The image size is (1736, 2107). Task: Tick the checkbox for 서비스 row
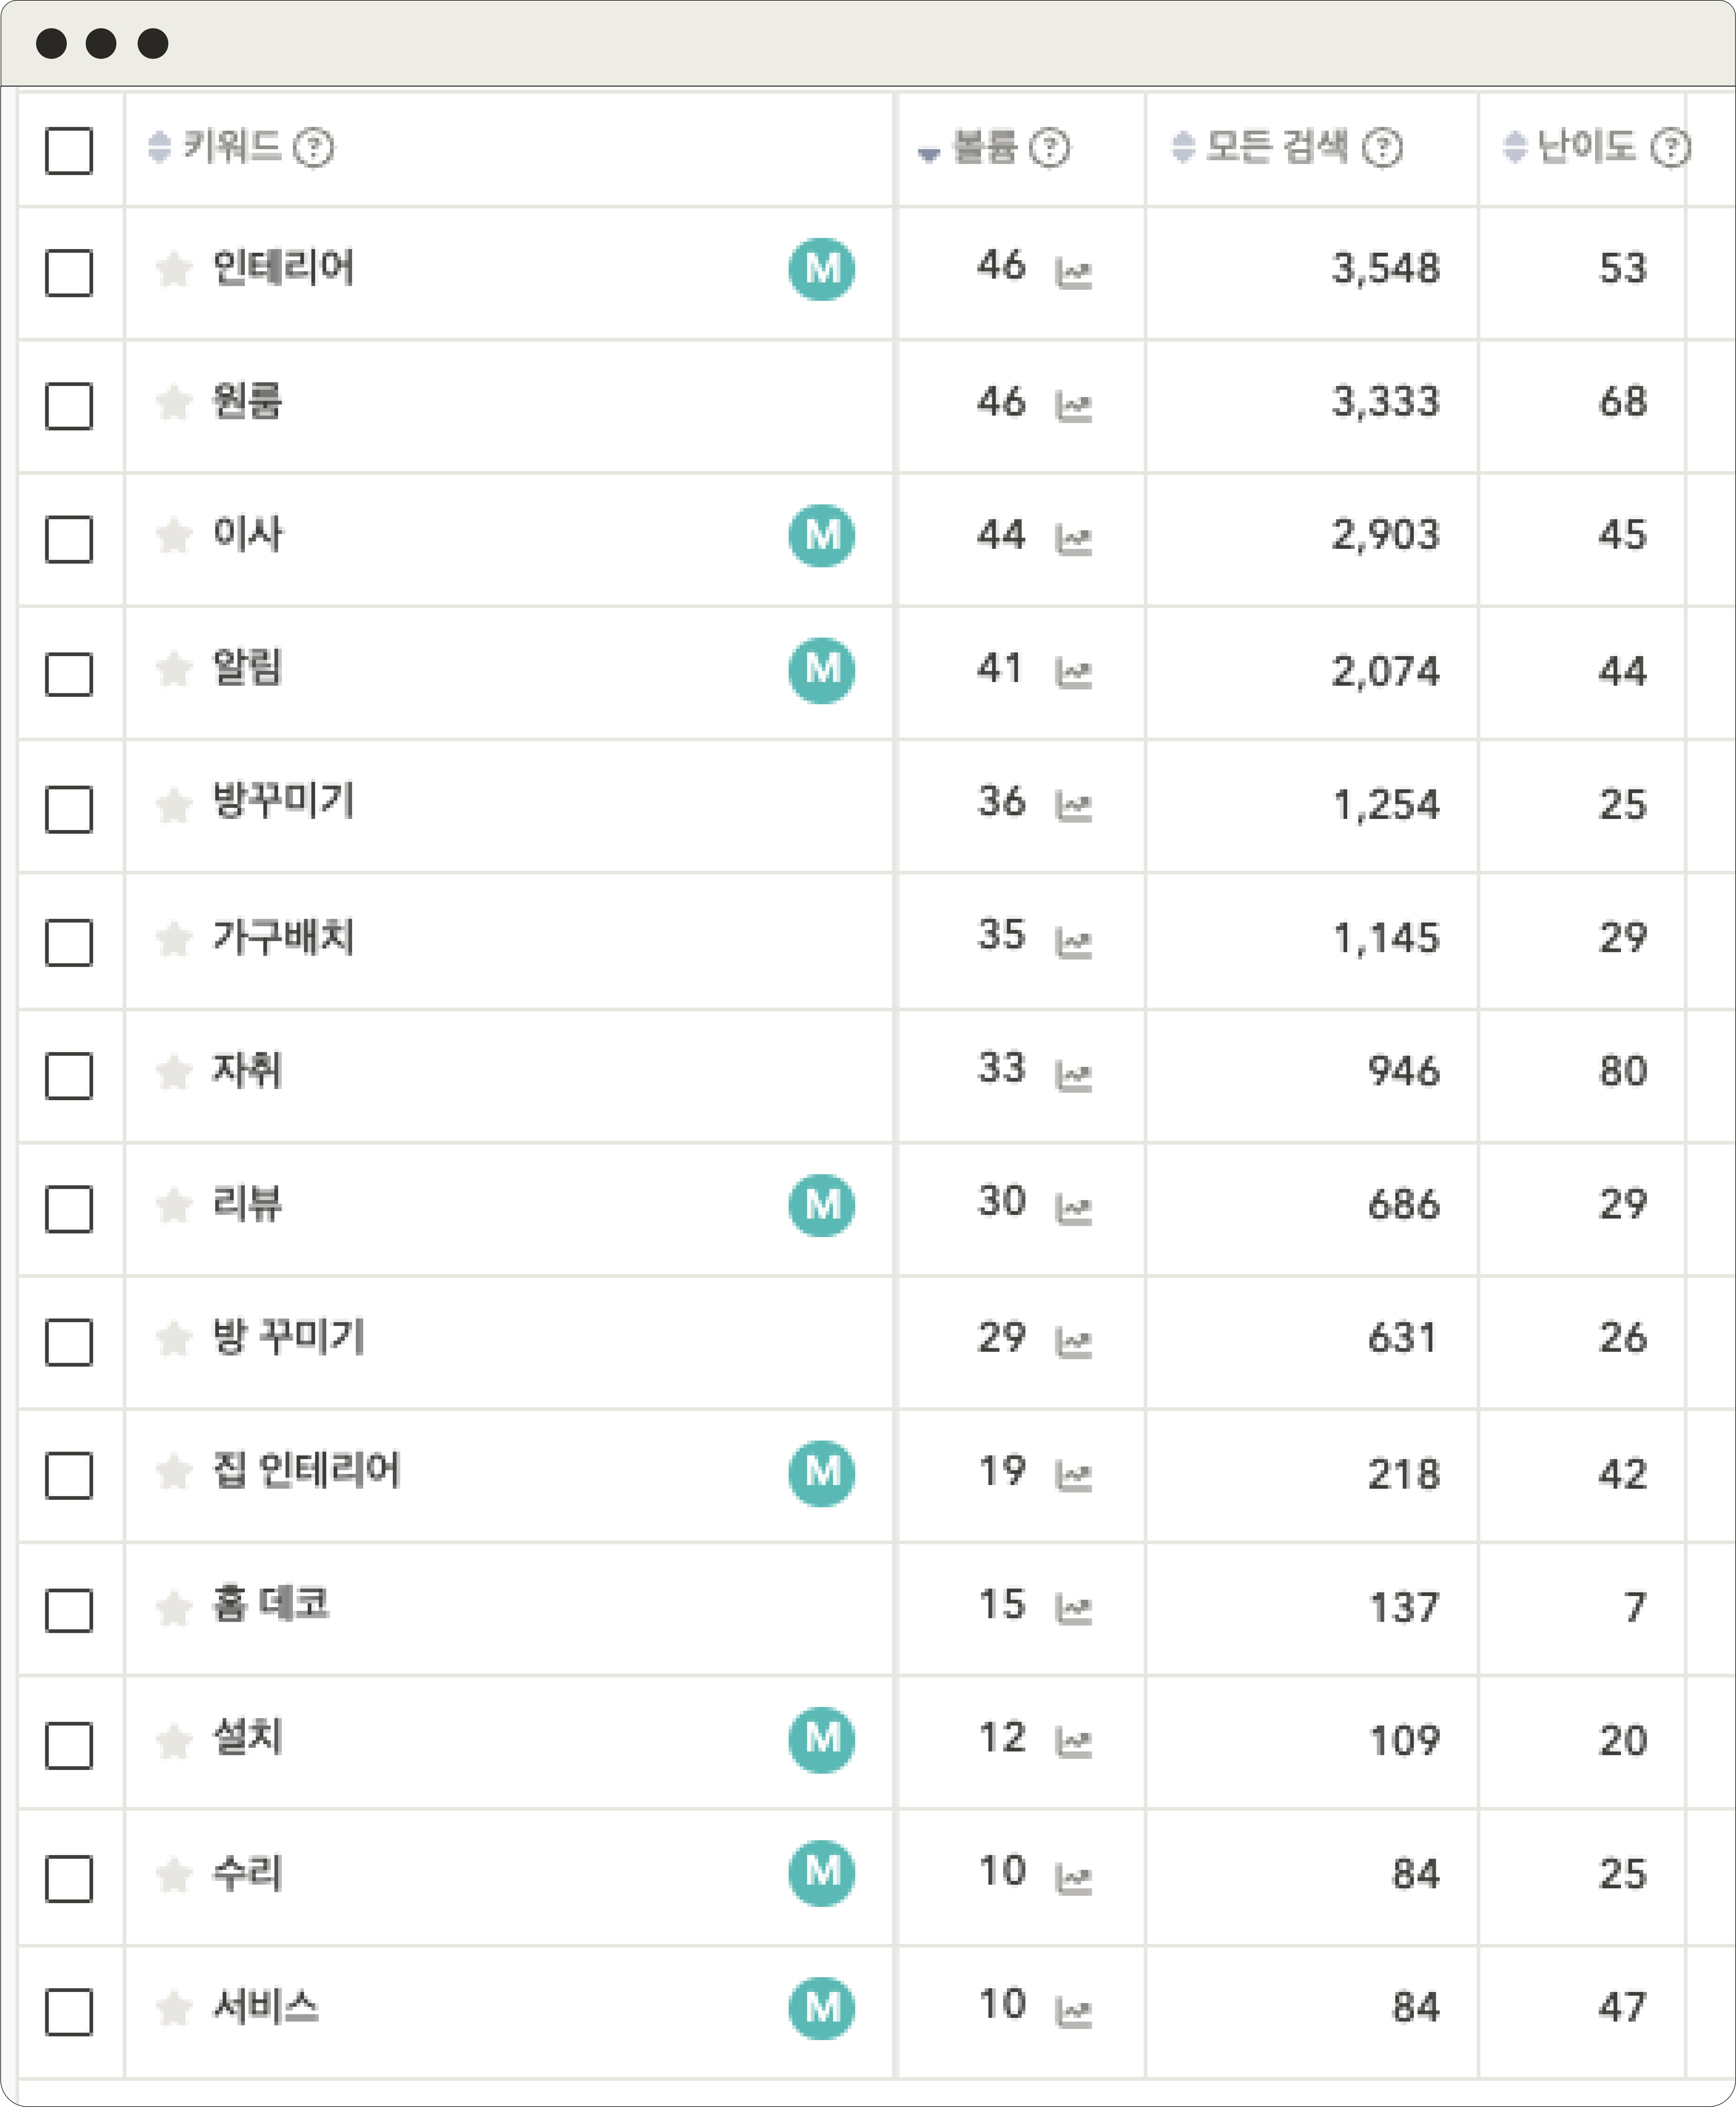pos(69,2011)
